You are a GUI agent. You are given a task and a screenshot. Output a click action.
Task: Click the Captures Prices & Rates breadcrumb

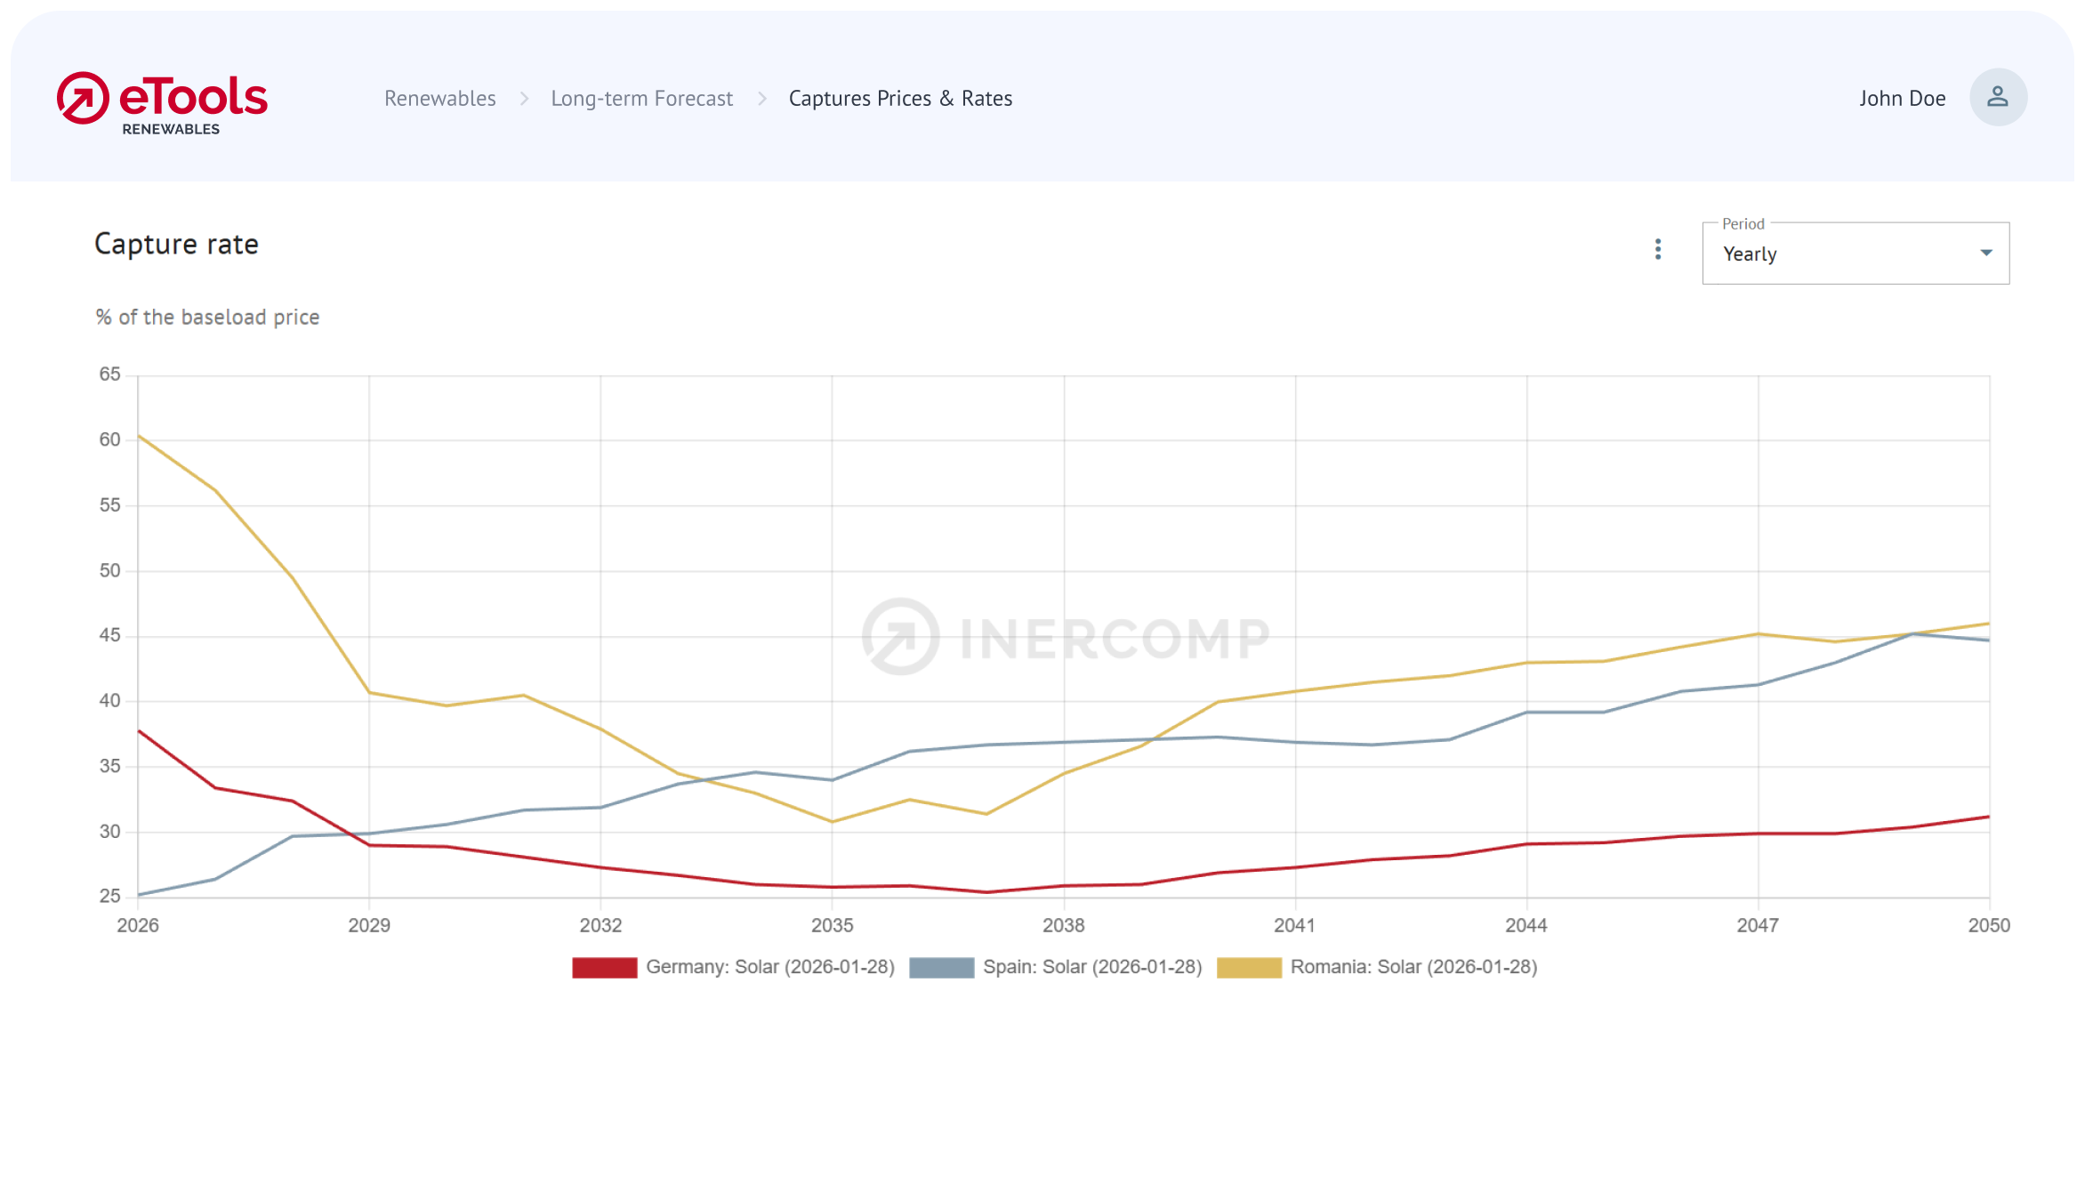tap(899, 98)
